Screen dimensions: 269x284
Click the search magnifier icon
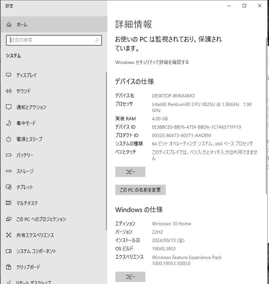coord(97,40)
